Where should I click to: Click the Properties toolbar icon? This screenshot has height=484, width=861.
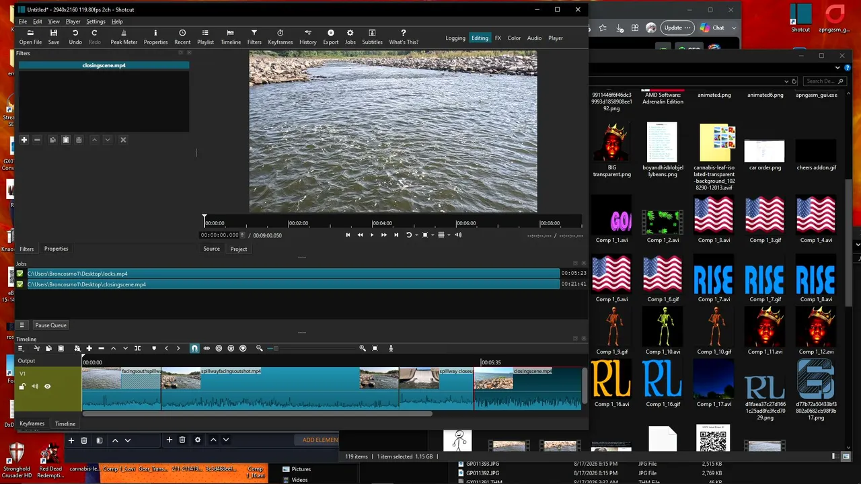click(155, 37)
